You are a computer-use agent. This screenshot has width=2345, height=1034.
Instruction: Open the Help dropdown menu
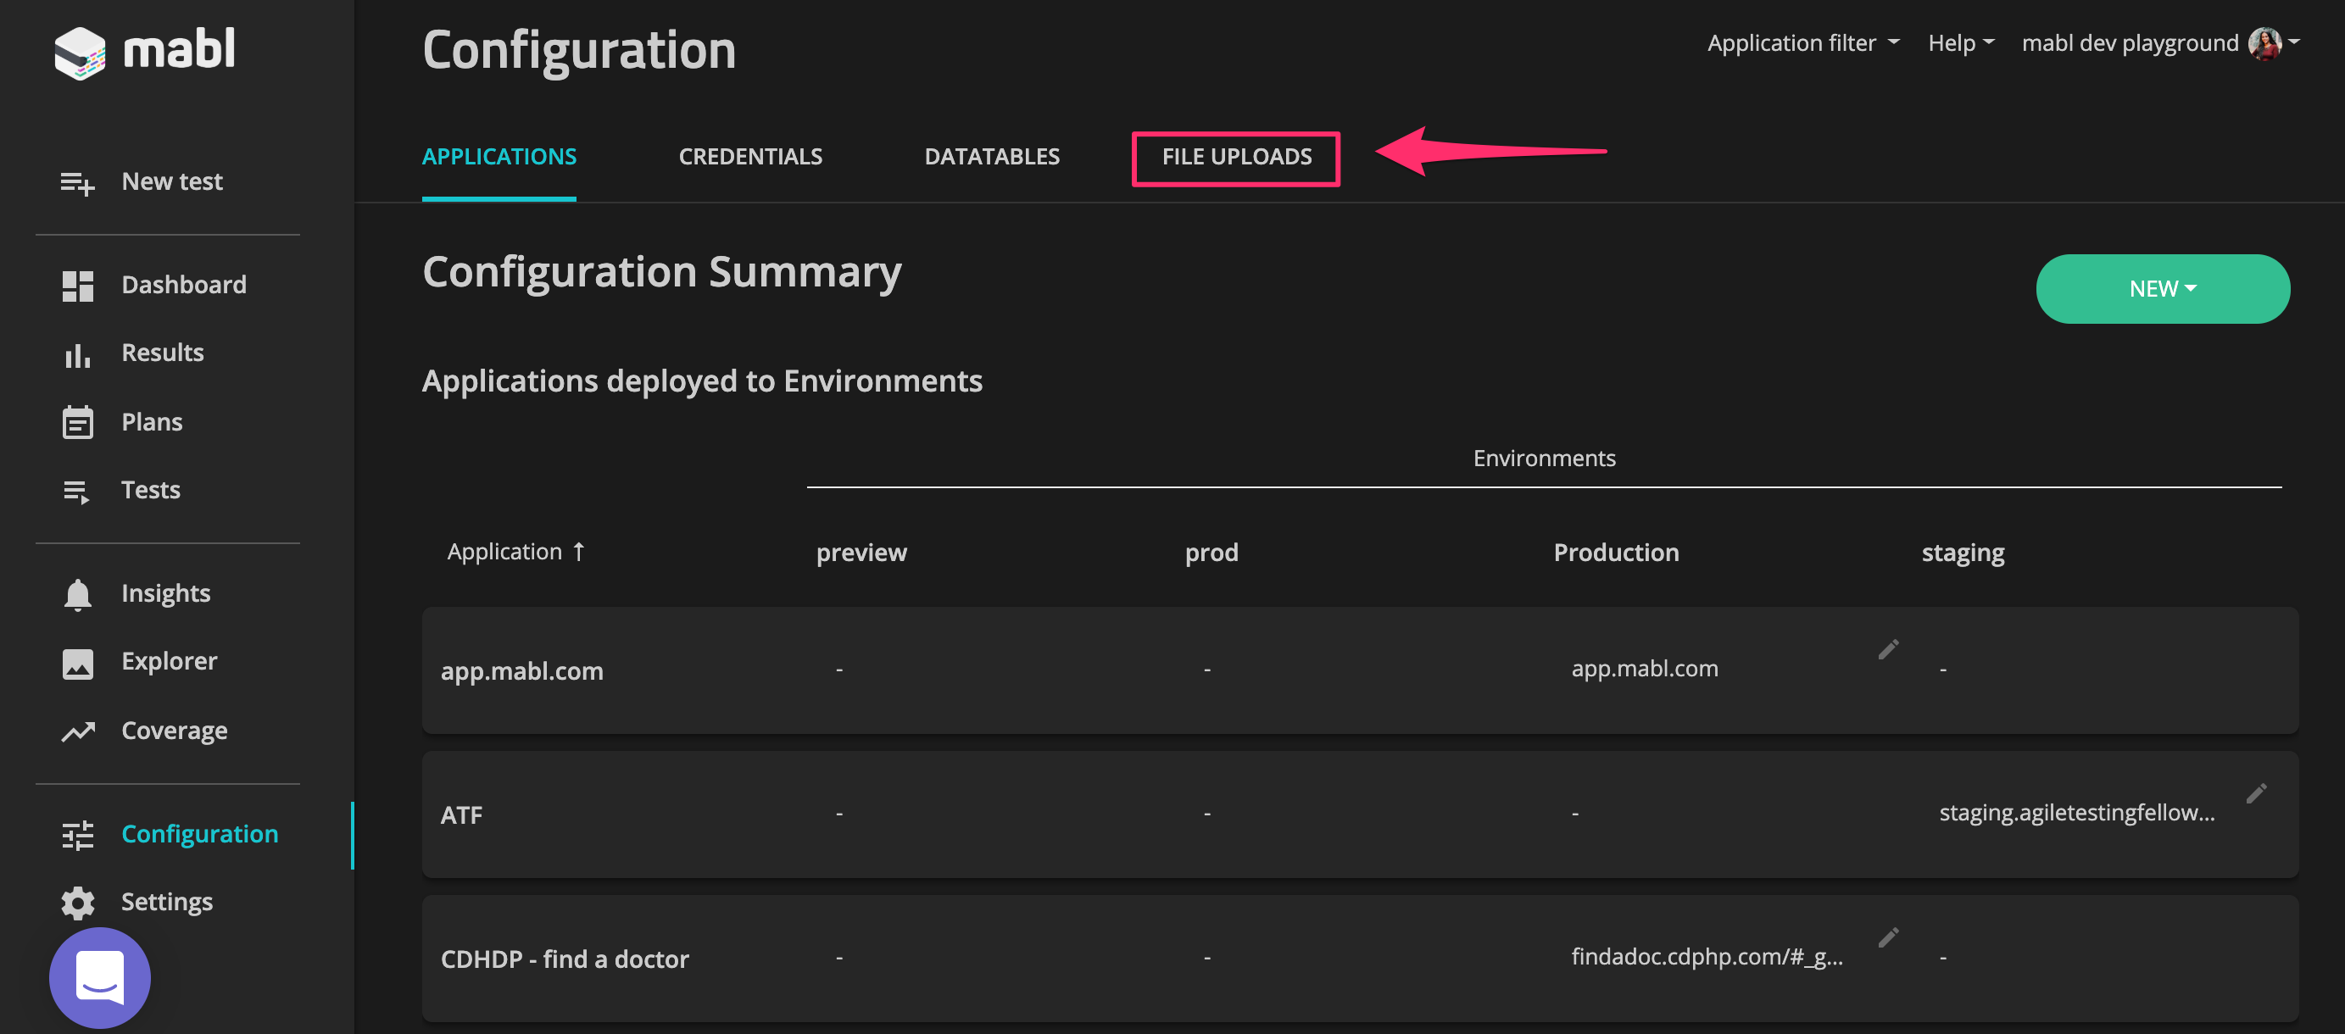tap(1960, 42)
